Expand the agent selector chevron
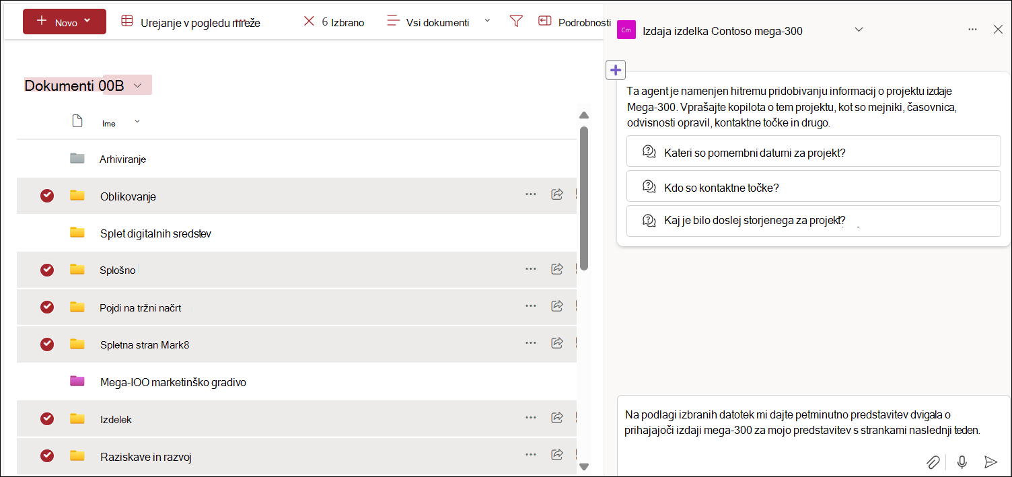Screen dimensions: 1012x477 859,30
